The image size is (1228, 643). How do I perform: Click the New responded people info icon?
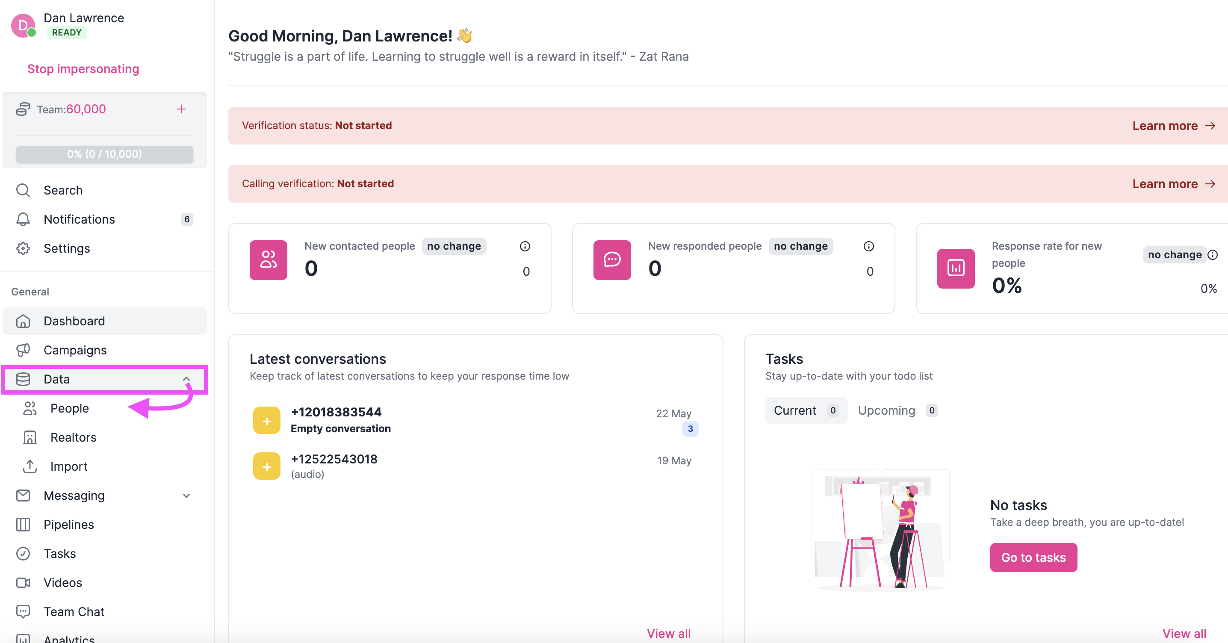click(x=868, y=246)
